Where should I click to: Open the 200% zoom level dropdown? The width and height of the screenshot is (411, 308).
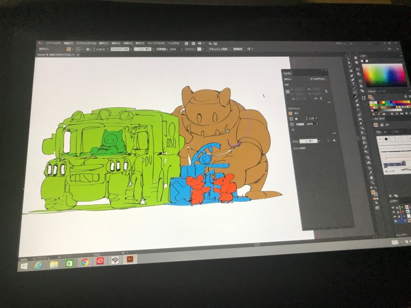(34, 259)
